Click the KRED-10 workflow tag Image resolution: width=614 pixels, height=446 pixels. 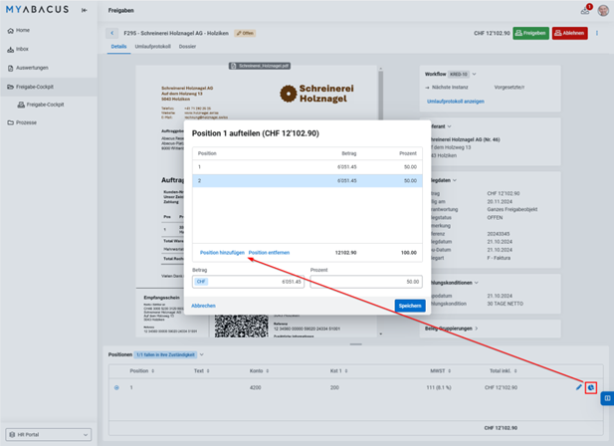click(459, 74)
